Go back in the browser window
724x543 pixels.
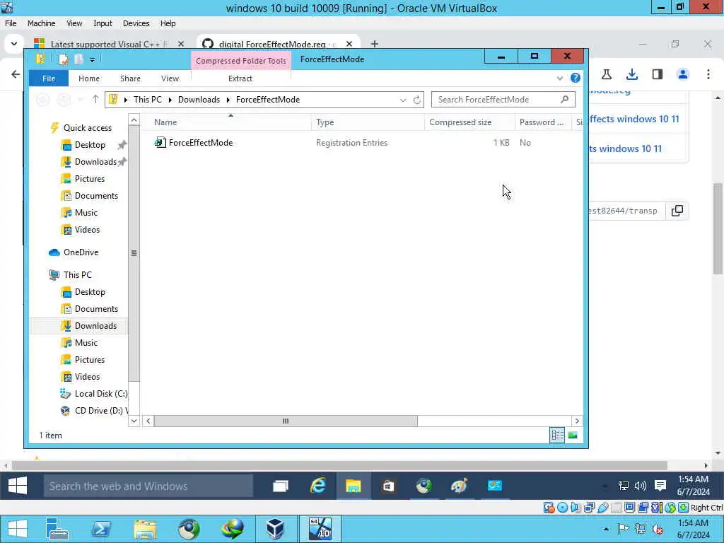coord(16,74)
